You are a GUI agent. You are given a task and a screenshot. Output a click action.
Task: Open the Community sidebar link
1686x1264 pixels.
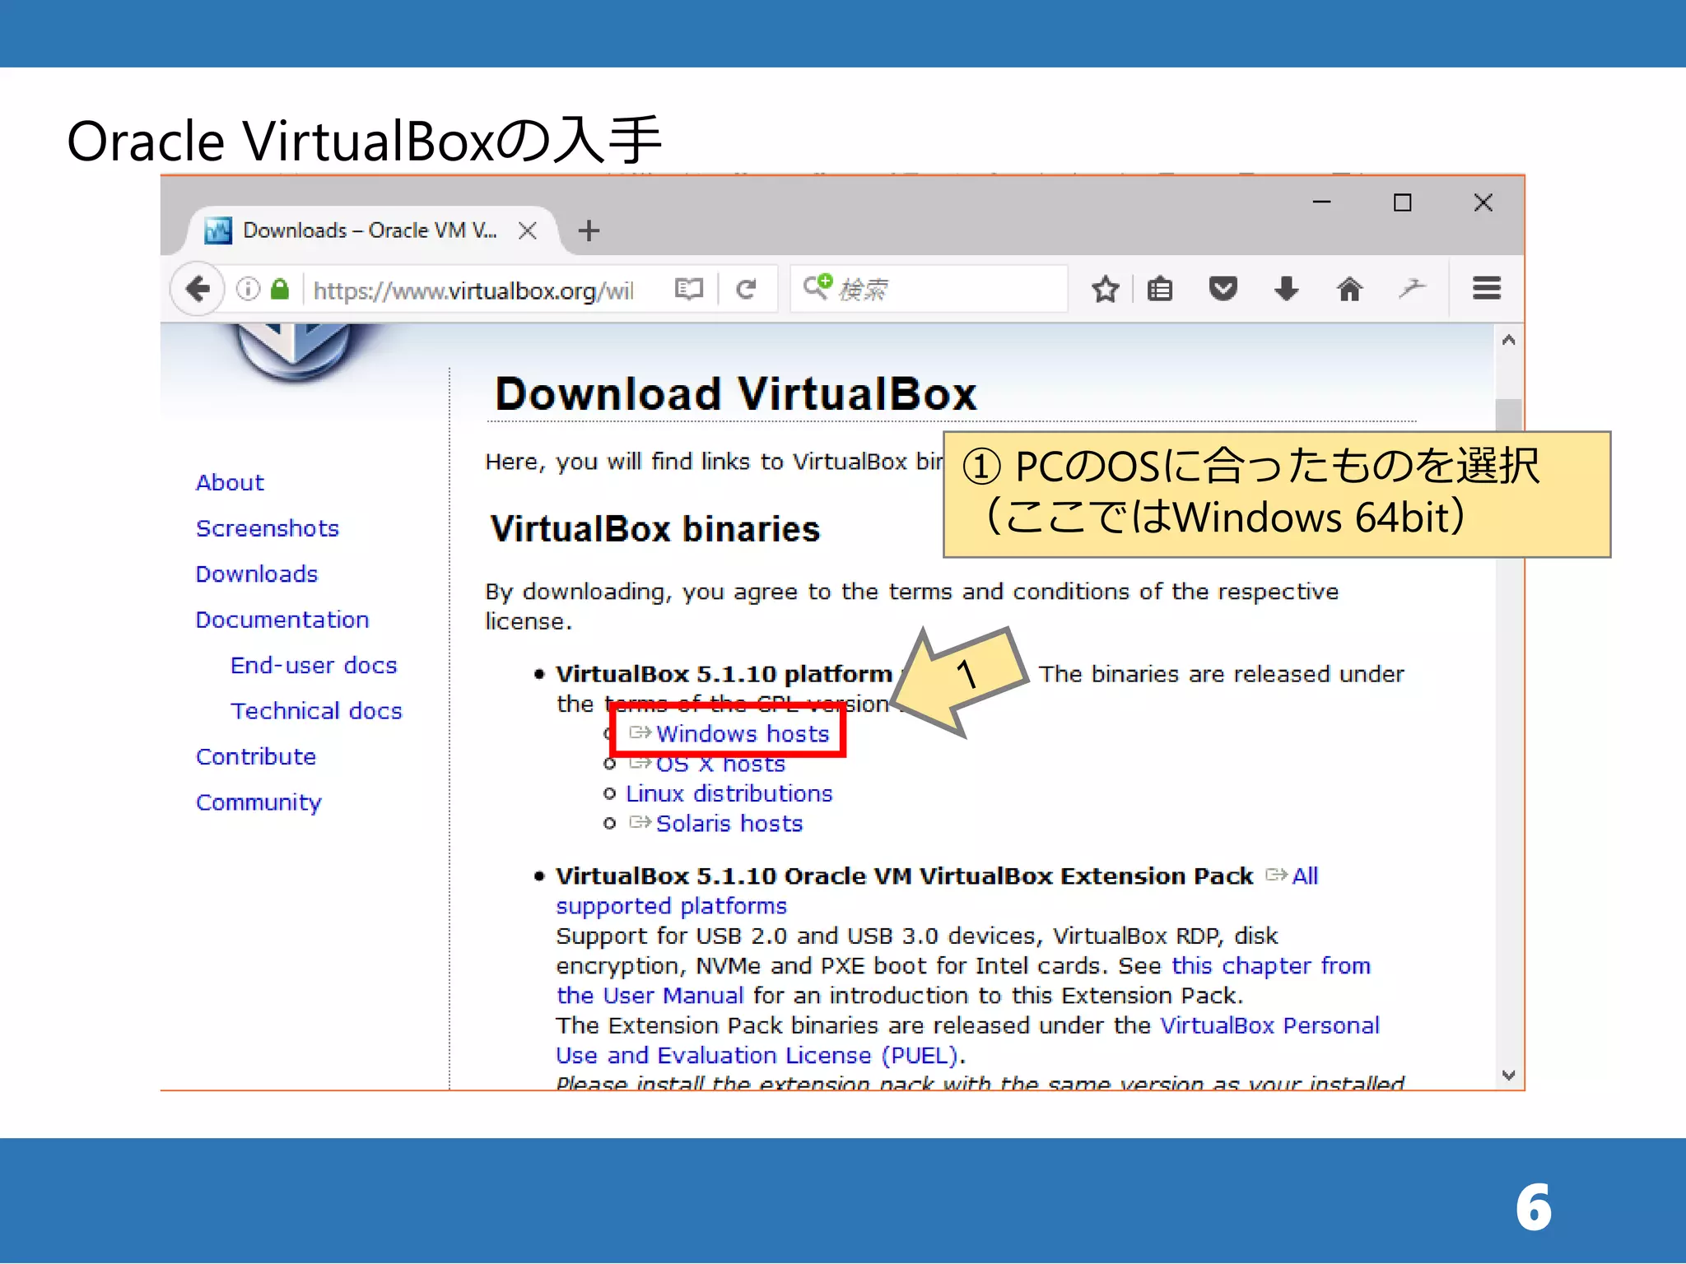click(258, 802)
